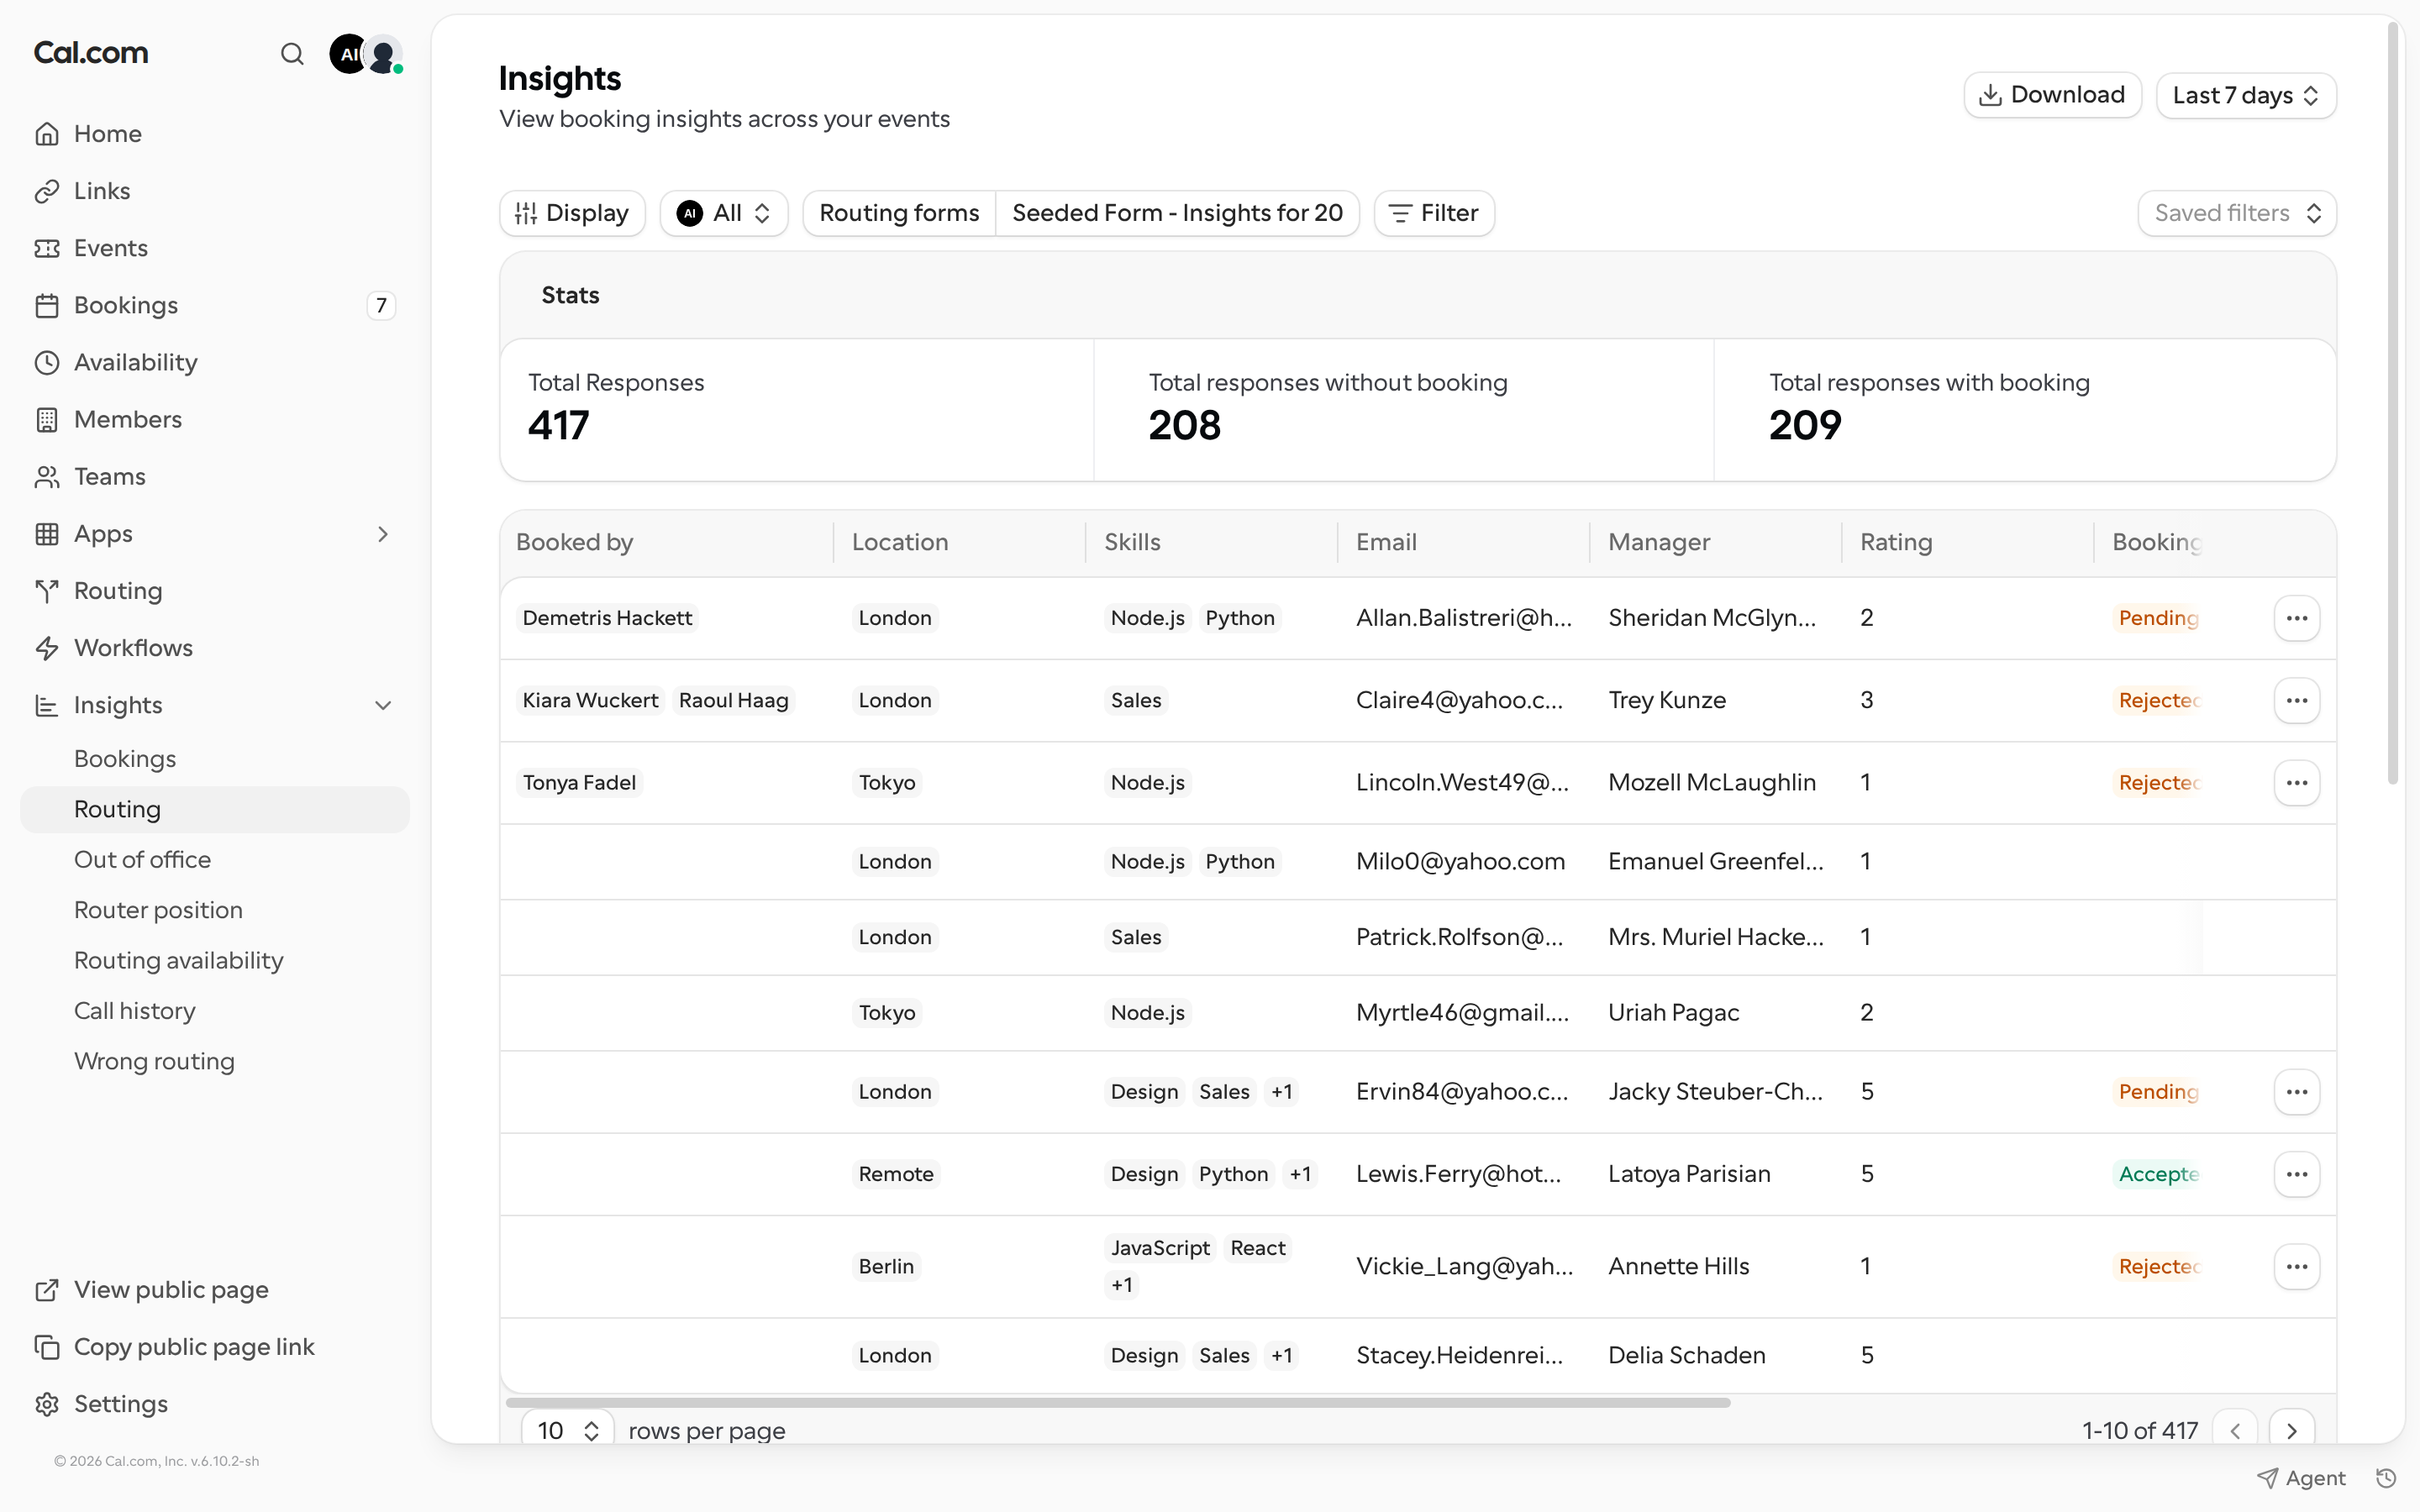Image resolution: width=2420 pixels, height=1512 pixels.
Task: Download the insights data
Action: pyautogui.click(x=2052, y=95)
